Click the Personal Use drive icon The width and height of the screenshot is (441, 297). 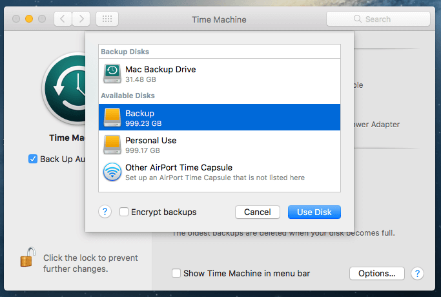click(112, 145)
